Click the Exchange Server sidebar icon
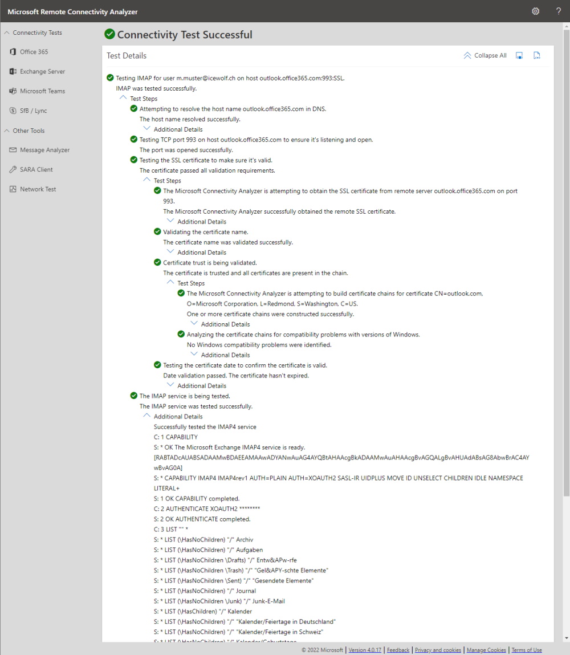The image size is (570, 655). [x=13, y=71]
